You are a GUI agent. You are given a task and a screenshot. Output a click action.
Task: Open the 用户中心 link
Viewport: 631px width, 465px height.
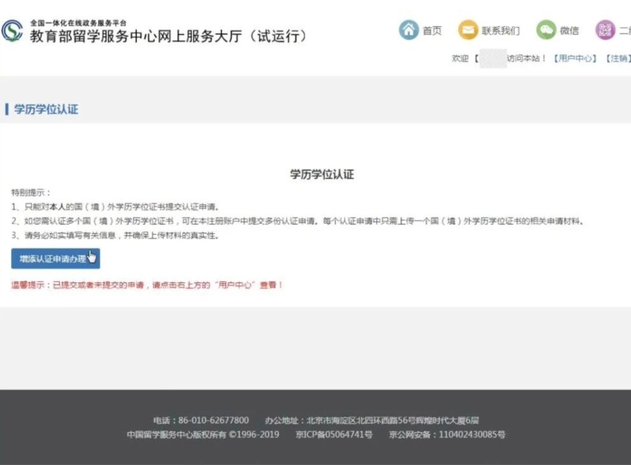pyautogui.click(x=575, y=59)
